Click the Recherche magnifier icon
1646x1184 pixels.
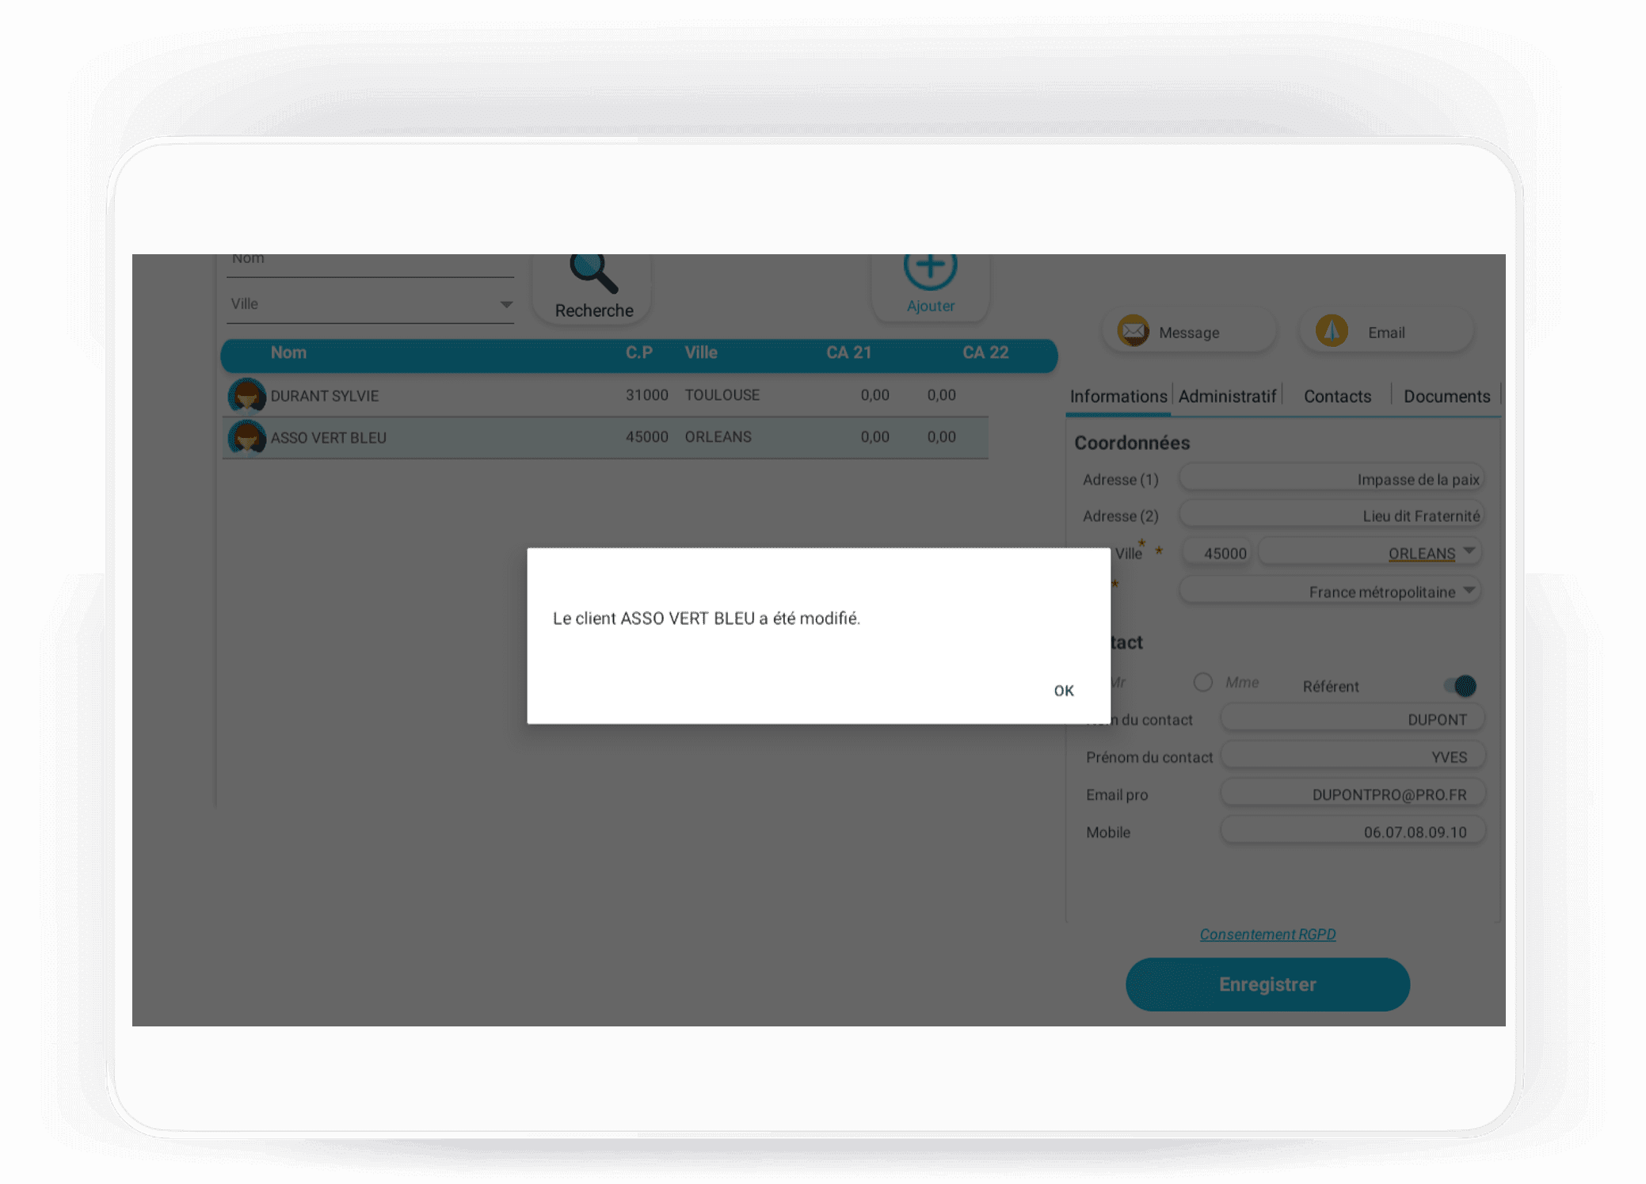tap(593, 274)
